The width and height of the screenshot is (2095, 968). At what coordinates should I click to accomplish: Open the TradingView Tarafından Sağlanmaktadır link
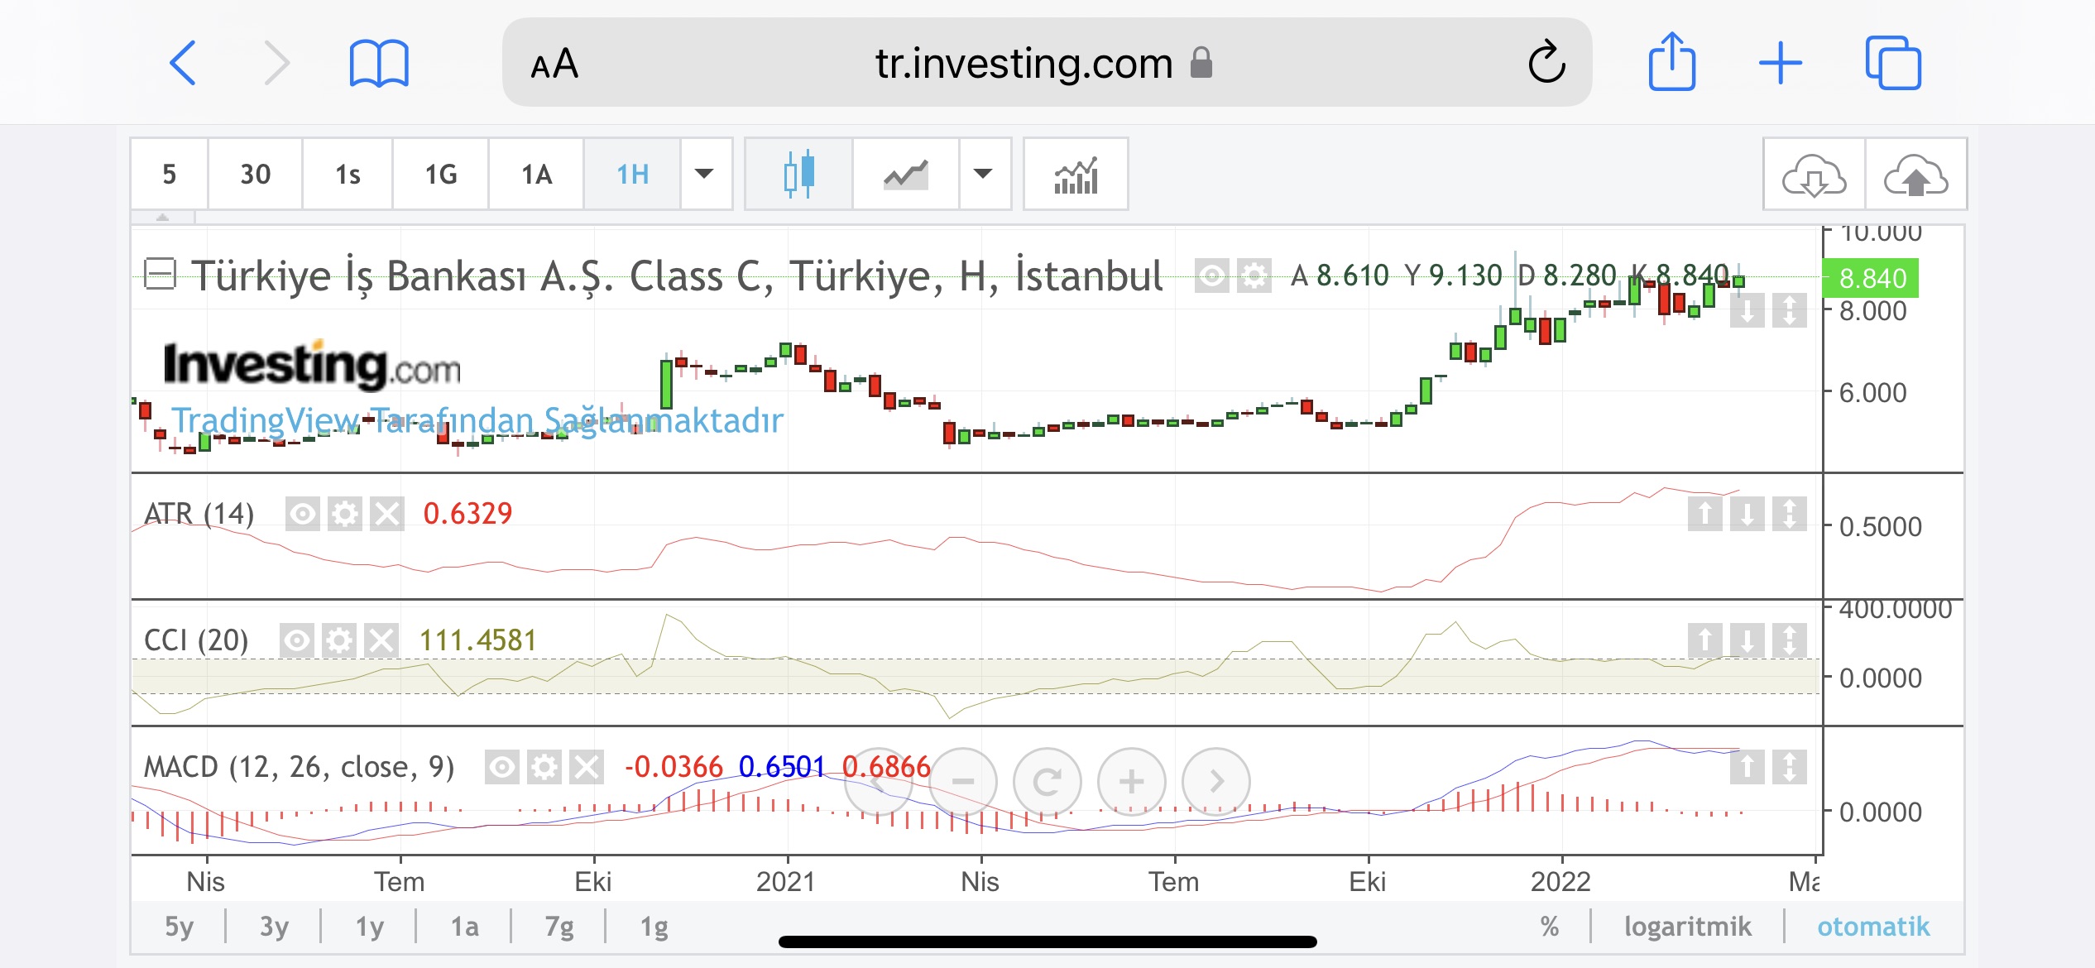coord(477,420)
